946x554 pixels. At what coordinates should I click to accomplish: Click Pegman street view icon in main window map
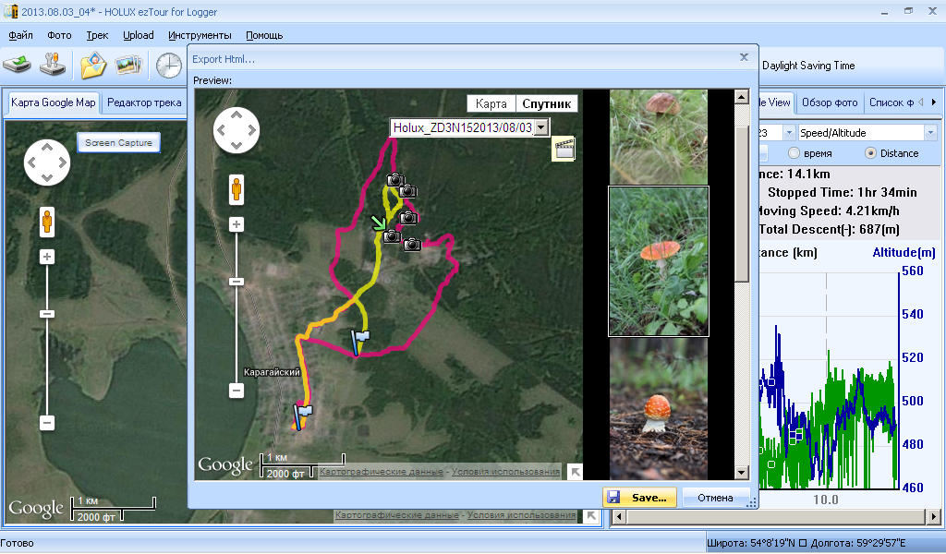[x=47, y=222]
